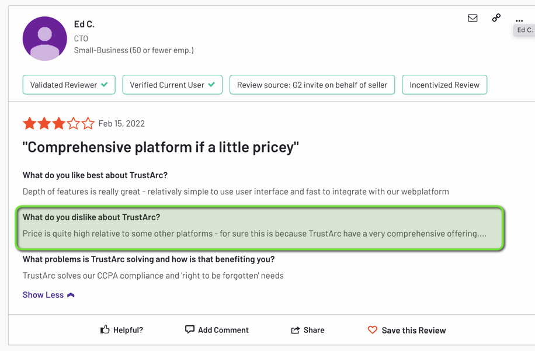535x351 pixels.
Task: Click the copy link icon
Action: [496, 18]
